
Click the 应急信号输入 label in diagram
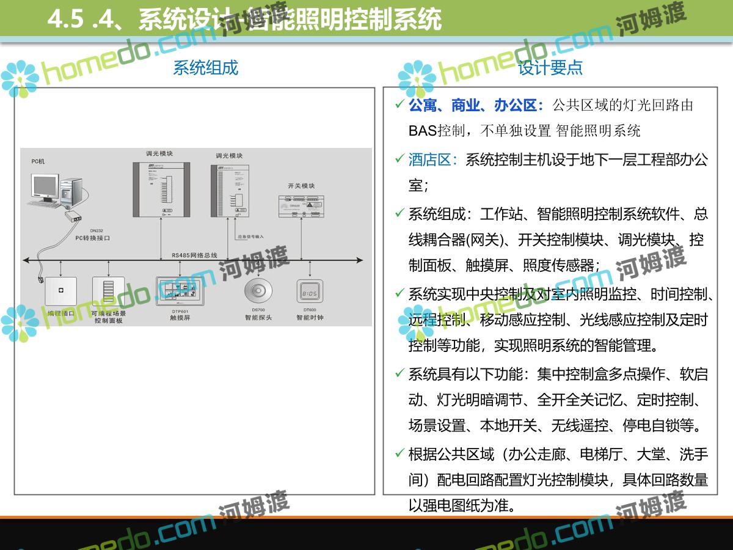click(250, 236)
